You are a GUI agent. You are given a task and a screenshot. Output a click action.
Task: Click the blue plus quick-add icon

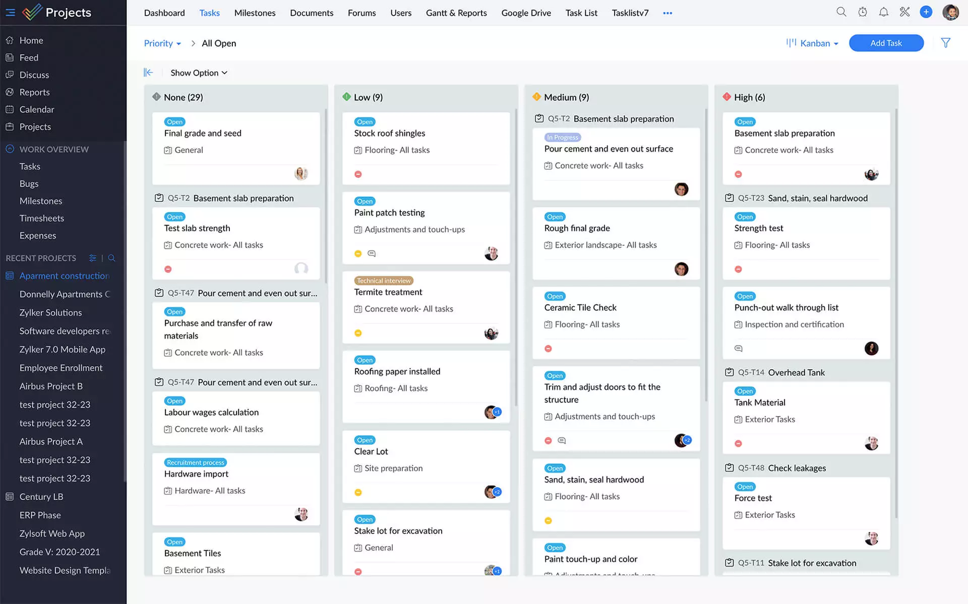[926, 12]
